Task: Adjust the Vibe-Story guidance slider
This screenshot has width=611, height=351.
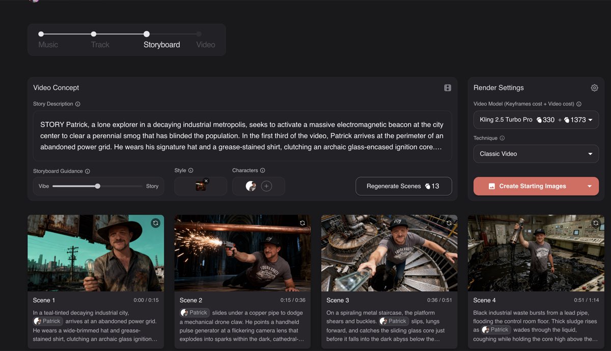Action: pyautogui.click(x=97, y=186)
